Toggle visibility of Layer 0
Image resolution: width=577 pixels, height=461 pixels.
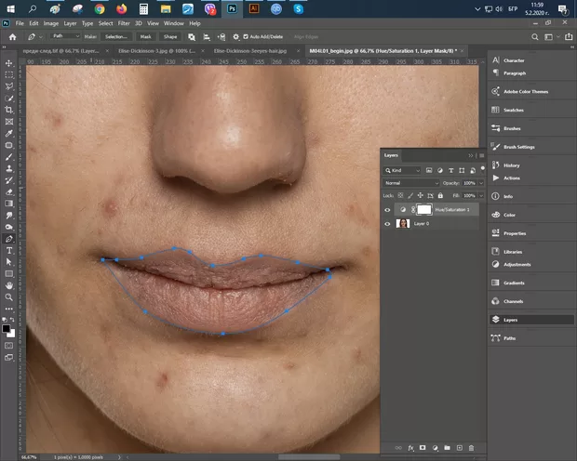(x=388, y=224)
